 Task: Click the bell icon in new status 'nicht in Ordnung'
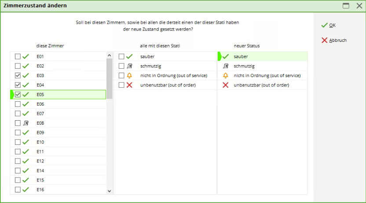click(226, 75)
